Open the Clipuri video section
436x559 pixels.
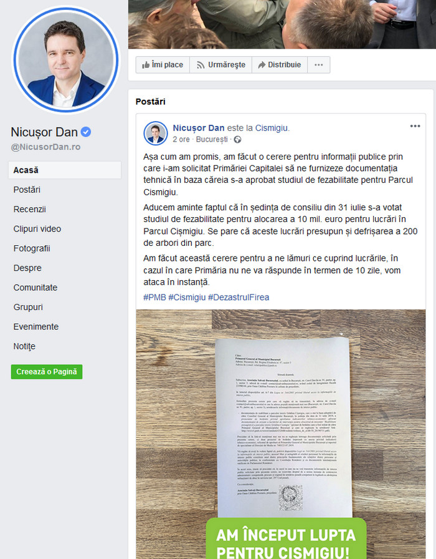point(37,229)
